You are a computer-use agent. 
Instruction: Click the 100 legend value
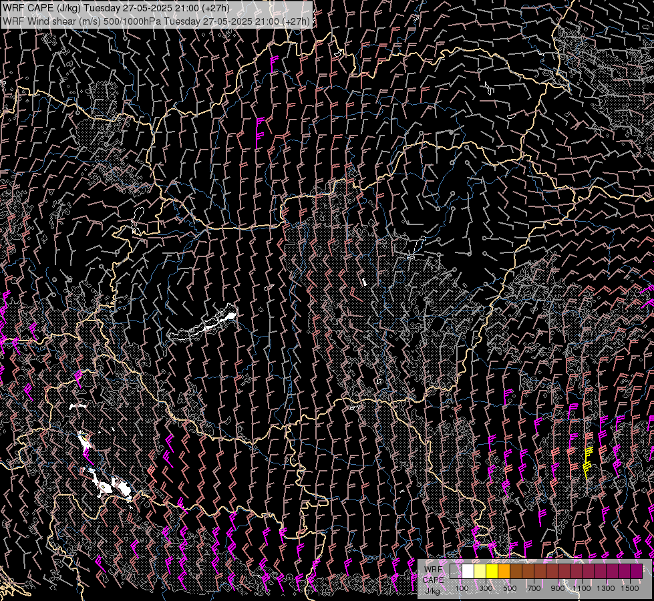click(462, 588)
